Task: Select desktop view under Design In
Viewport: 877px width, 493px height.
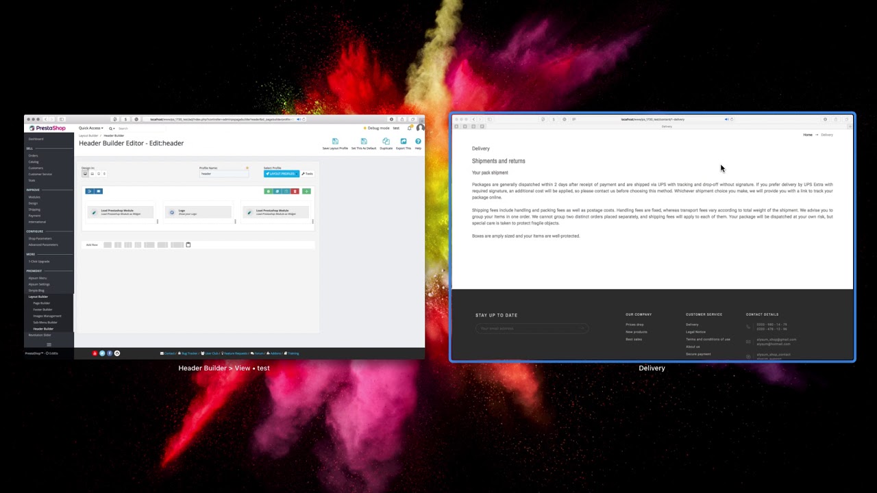Action: (x=86, y=174)
